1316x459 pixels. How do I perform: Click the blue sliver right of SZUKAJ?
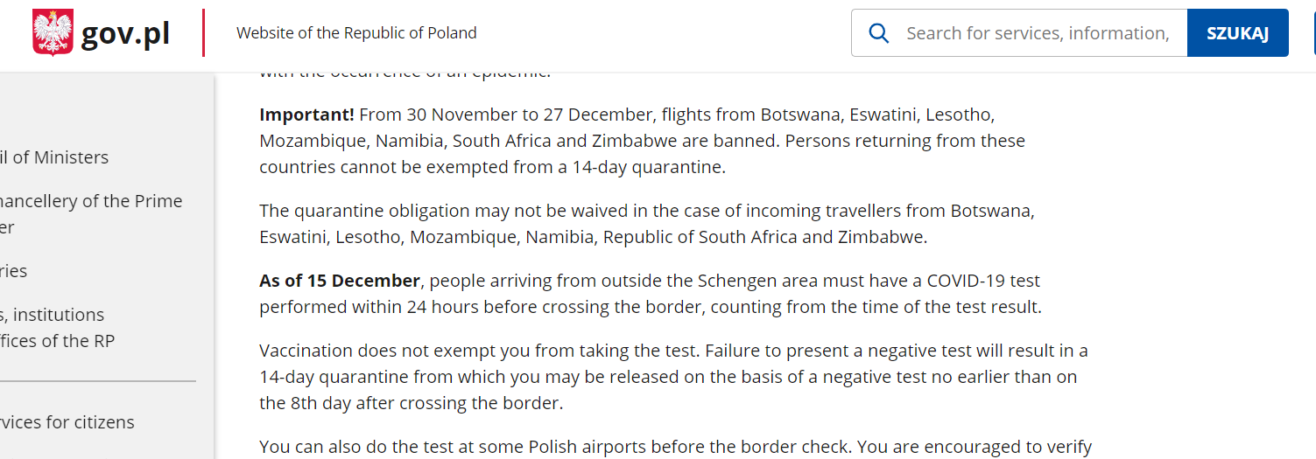pos(1313,33)
